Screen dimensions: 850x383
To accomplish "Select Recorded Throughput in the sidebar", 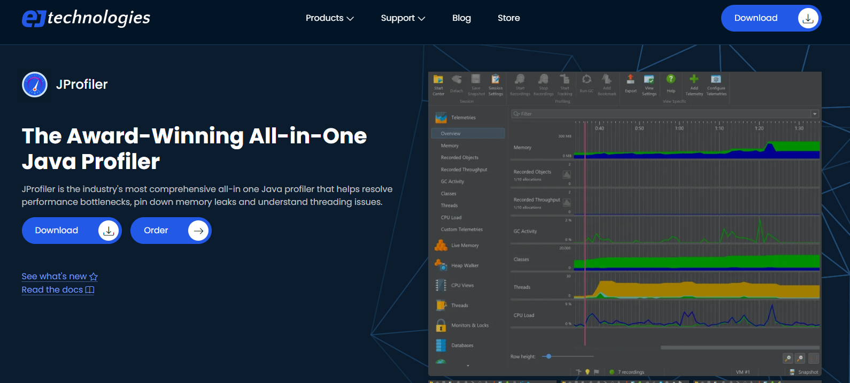I will [x=464, y=170].
